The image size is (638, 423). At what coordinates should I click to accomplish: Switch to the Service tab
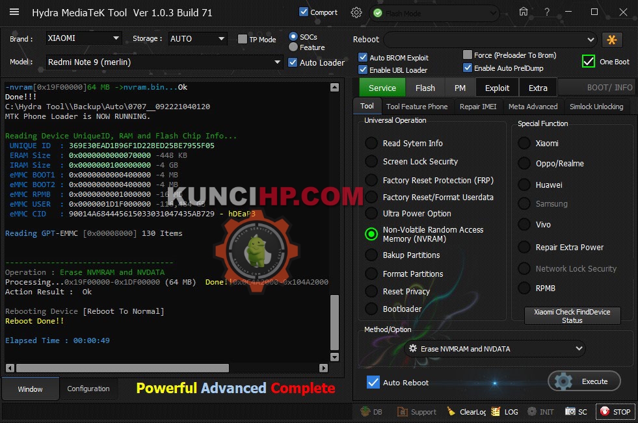pyautogui.click(x=382, y=88)
